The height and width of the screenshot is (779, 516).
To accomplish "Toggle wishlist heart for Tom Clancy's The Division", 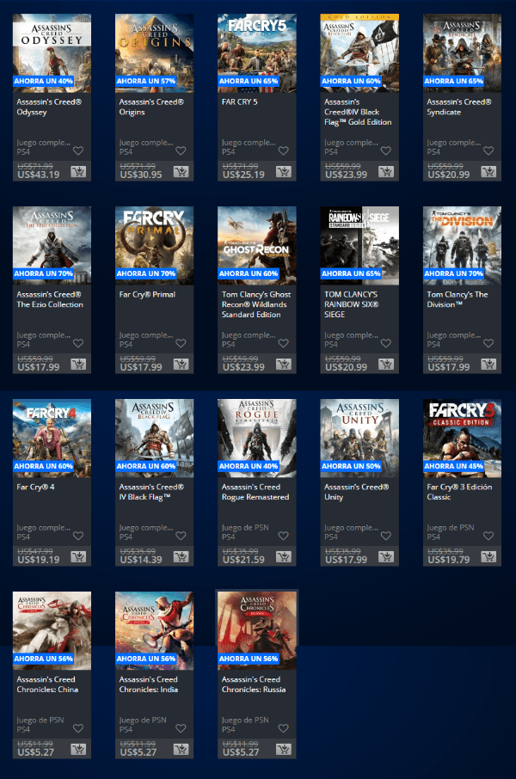I will [488, 343].
